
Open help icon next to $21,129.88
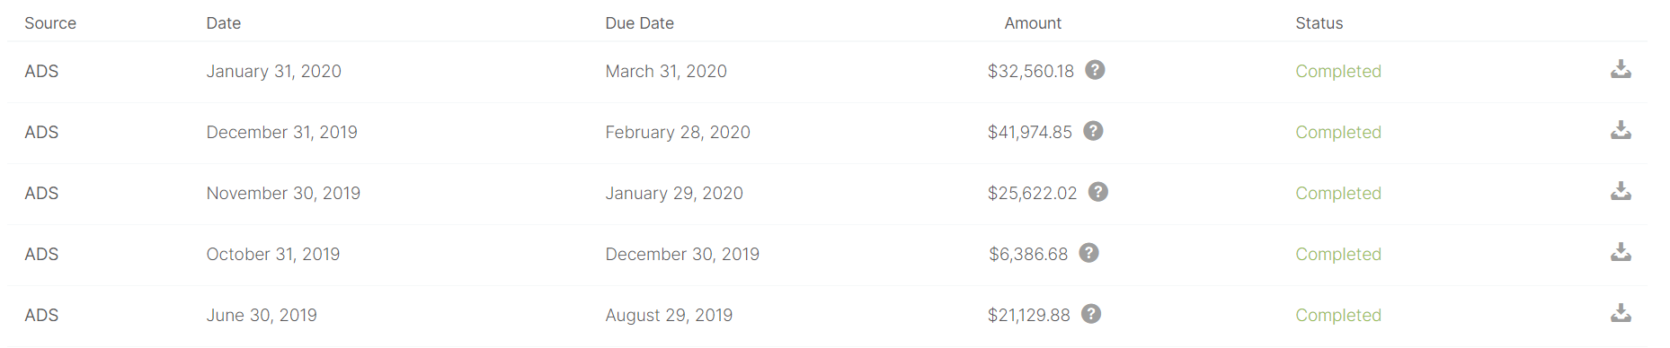(x=1091, y=314)
